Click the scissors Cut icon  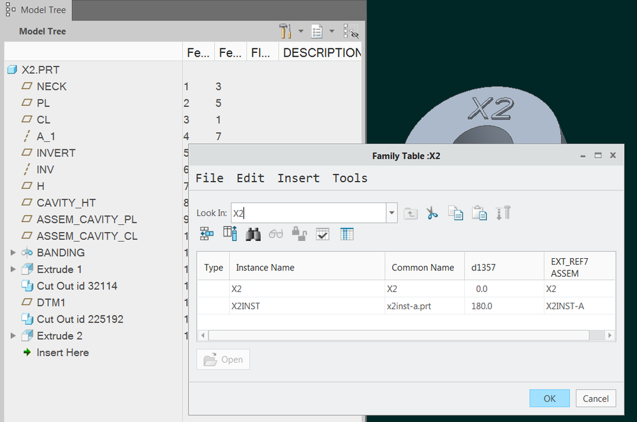[x=432, y=213]
